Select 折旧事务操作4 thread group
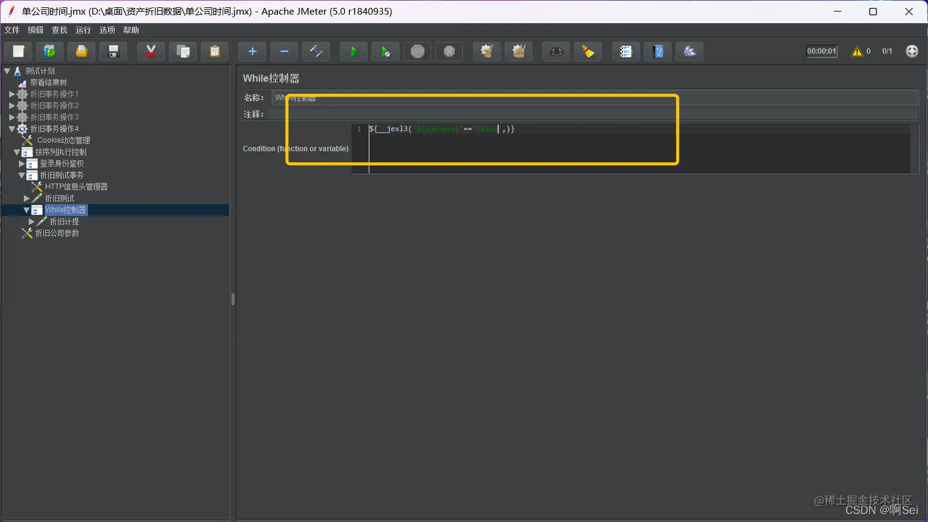The image size is (928, 522). (x=55, y=129)
